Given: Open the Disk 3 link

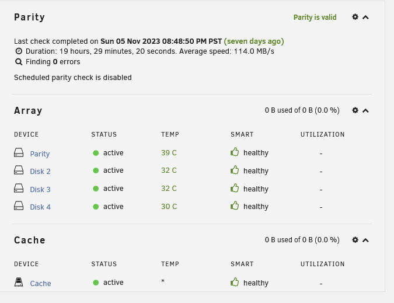Looking at the screenshot, I should (40, 189).
